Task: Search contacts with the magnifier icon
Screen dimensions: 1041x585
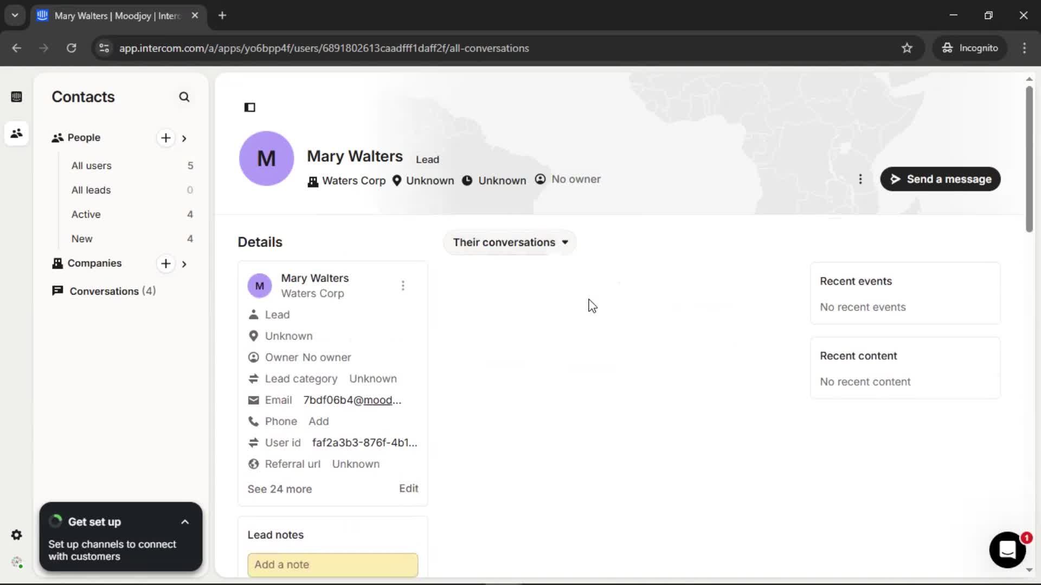Action: coord(184,97)
